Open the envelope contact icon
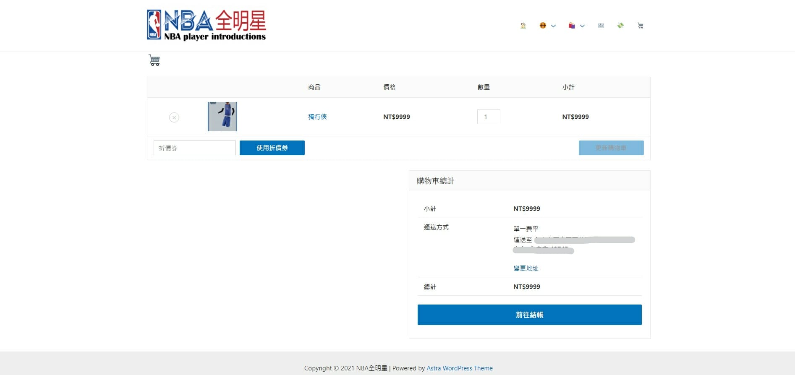Viewport: 795px width, 375px height. click(x=601, y=26)
